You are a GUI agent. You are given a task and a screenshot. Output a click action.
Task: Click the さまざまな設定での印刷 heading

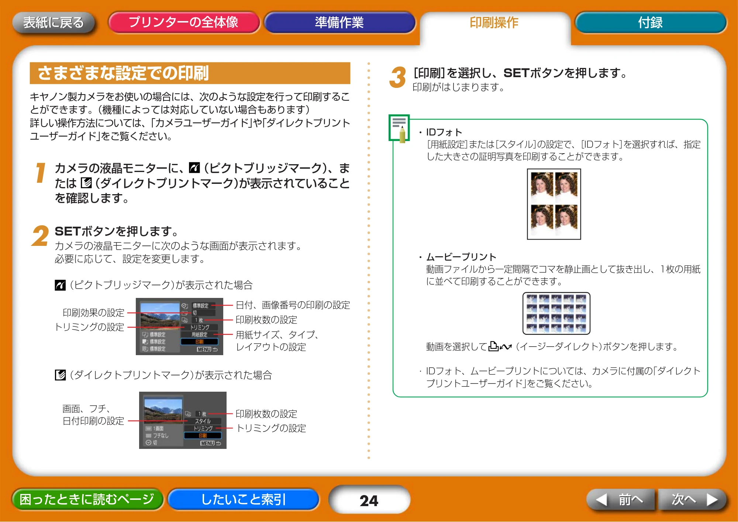123,73
